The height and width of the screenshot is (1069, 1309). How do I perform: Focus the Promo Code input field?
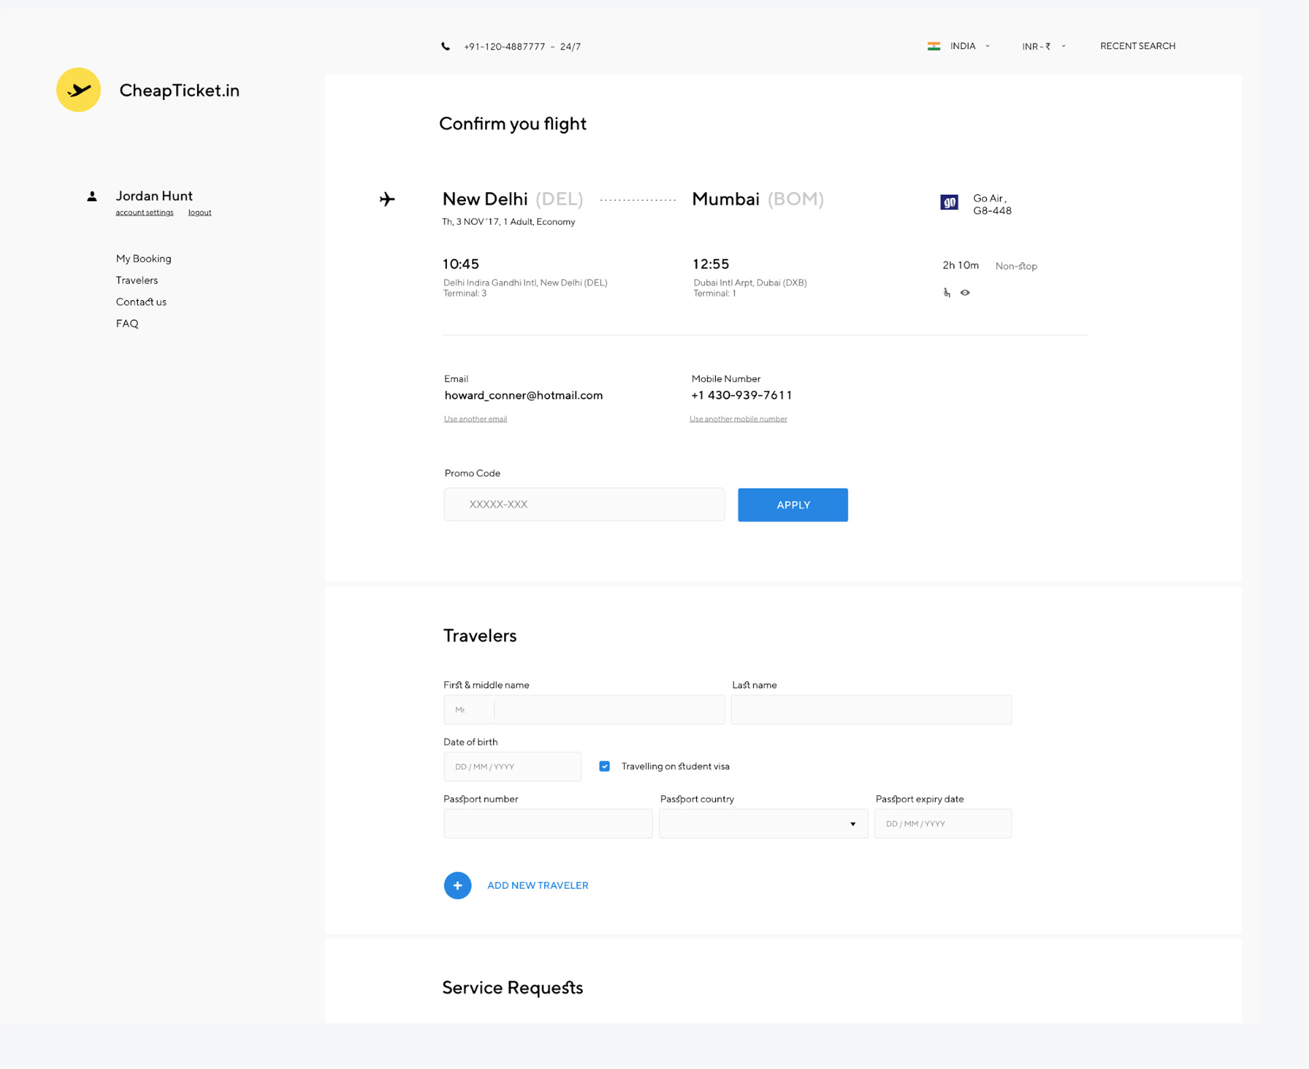pyautogui.click(x=584, y=504)
